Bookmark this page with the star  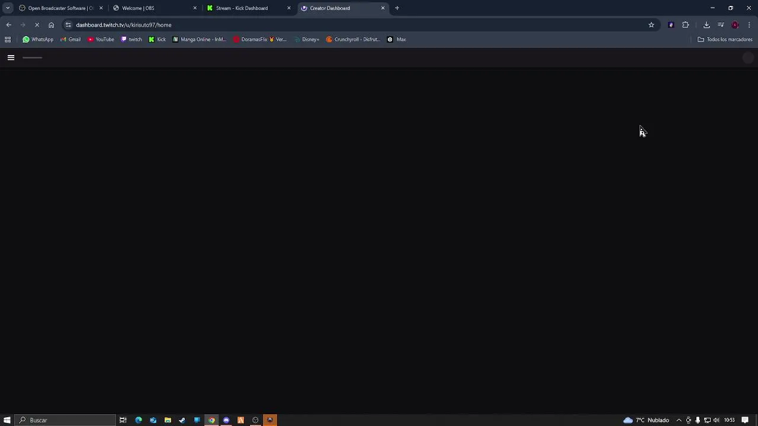tap(651, 25)
